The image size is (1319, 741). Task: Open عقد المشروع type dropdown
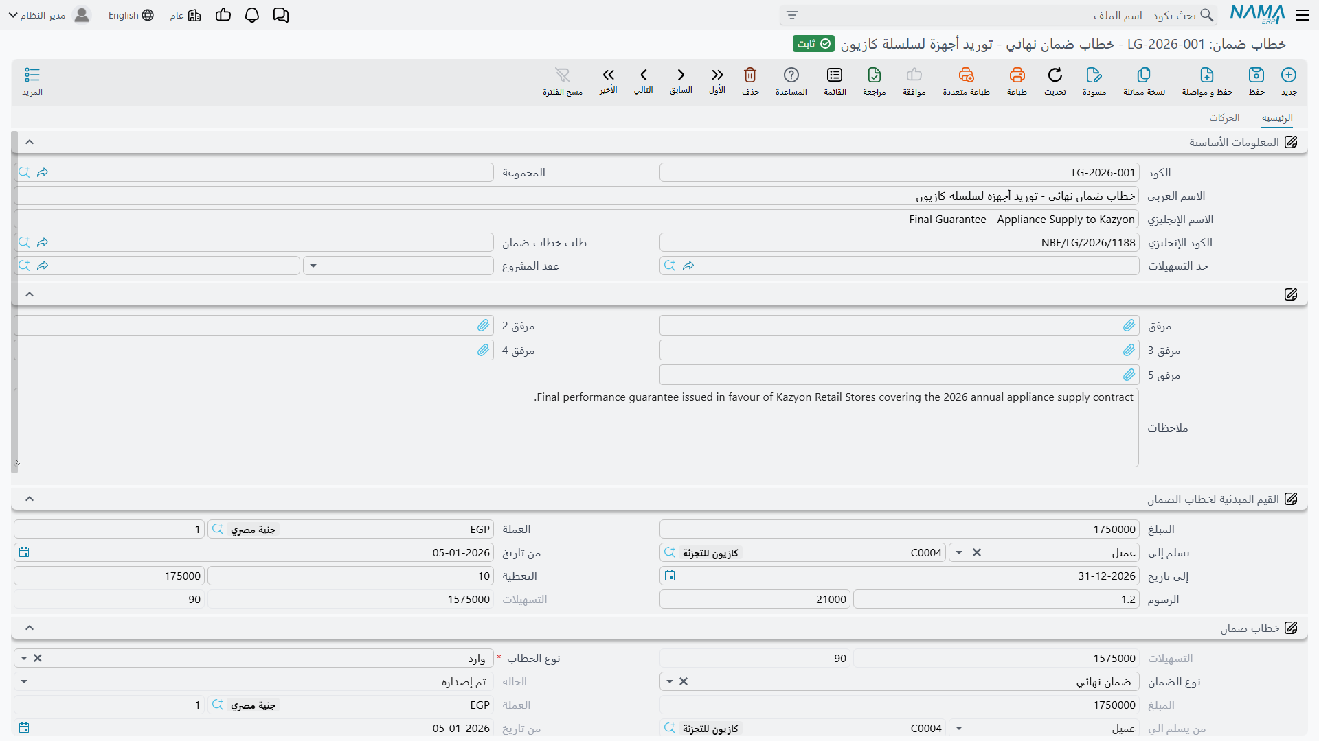click(313, 266)
